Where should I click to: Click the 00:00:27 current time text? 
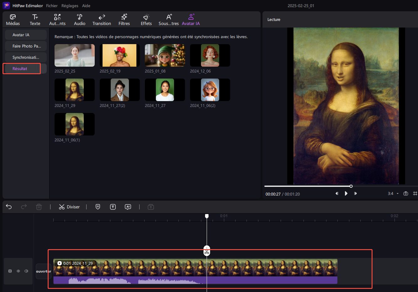coord(273,194)
